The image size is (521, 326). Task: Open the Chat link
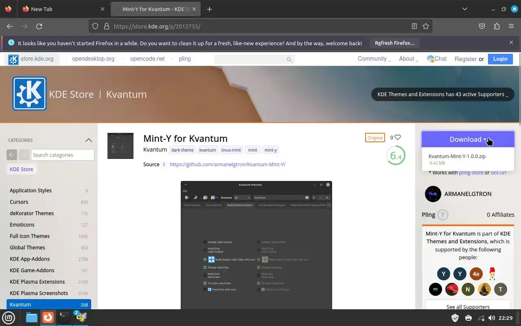(x=437, y=59)
